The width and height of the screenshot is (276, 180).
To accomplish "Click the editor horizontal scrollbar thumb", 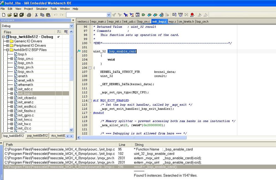I will 134,138.
